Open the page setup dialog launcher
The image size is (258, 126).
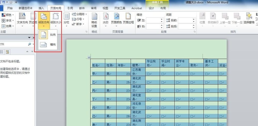pos(86,32)
